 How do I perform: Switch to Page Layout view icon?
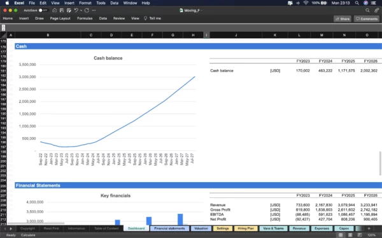tap(350, 235)
